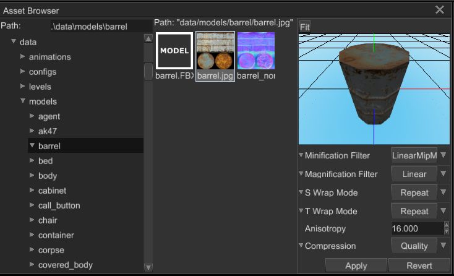Select the chair folder
This screenshot has height=276, width=454.
48,220
